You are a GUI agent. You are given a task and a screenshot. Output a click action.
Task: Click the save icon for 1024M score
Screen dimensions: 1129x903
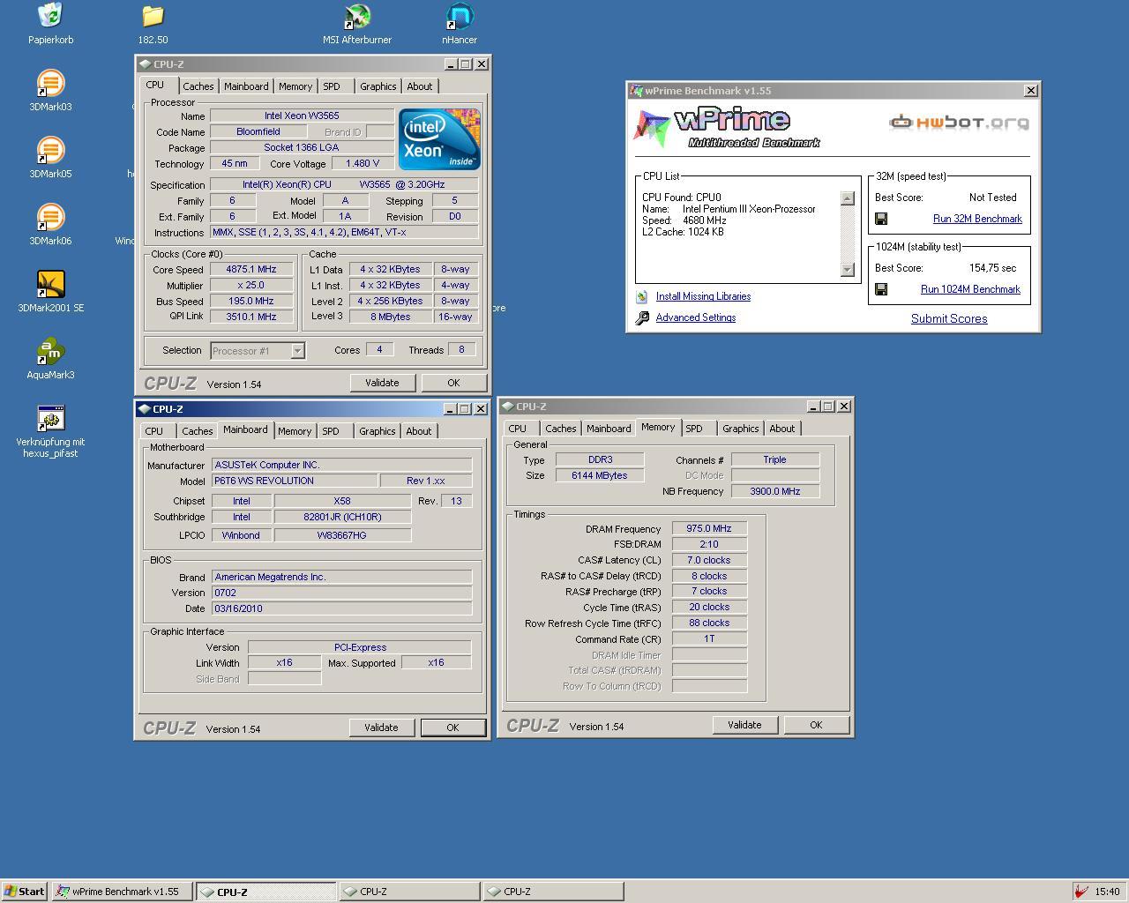pos(881,289)
